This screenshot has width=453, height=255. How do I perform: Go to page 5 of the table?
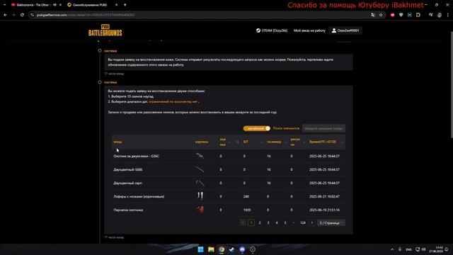(285, 222)
